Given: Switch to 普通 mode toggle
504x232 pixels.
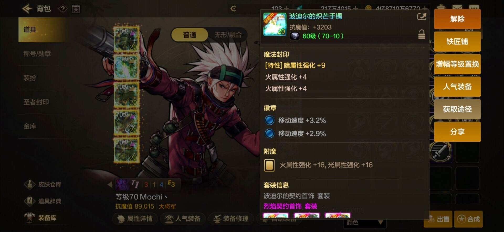Looking at the screenshot, I should pyautogui.click(x=190, y=35).
